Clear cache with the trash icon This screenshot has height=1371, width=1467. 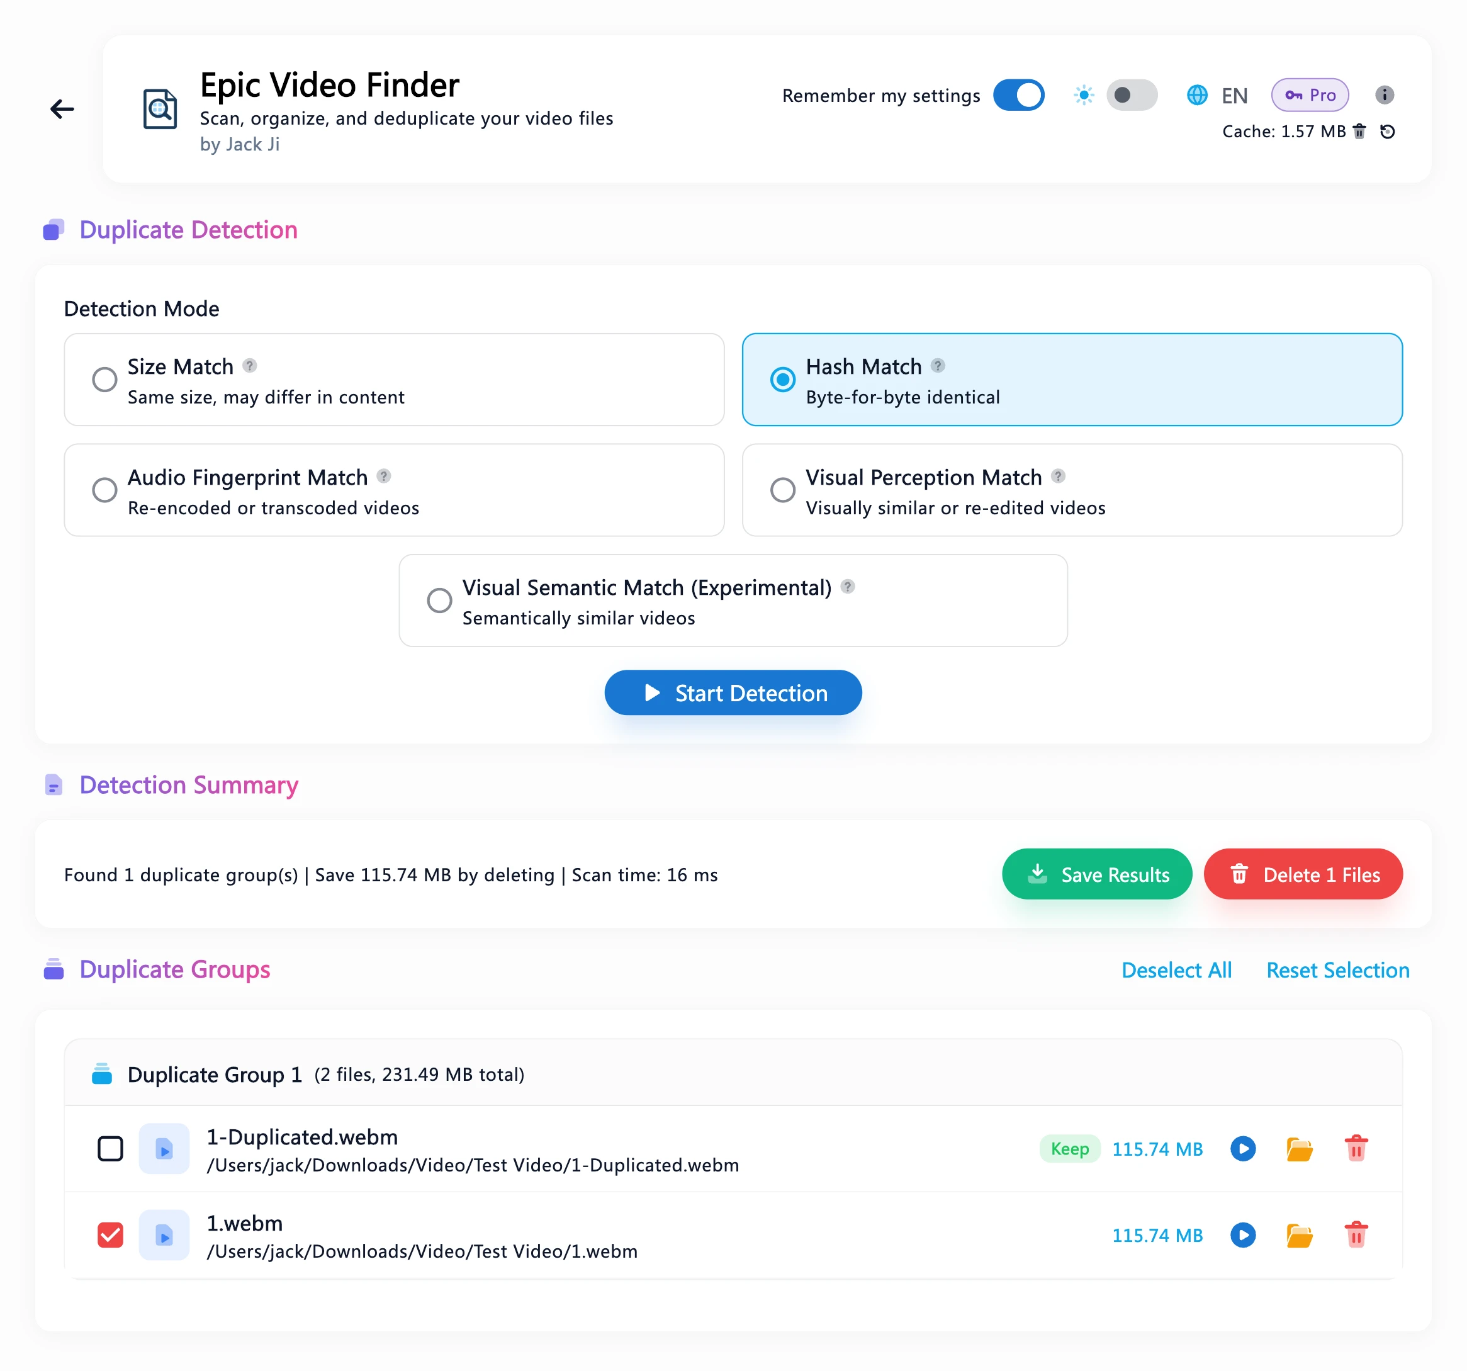pyautogui.click(x=1359, y=132)
